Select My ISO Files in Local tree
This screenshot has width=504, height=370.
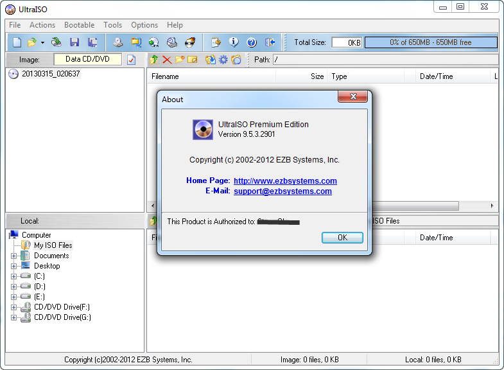pos(53,245)
